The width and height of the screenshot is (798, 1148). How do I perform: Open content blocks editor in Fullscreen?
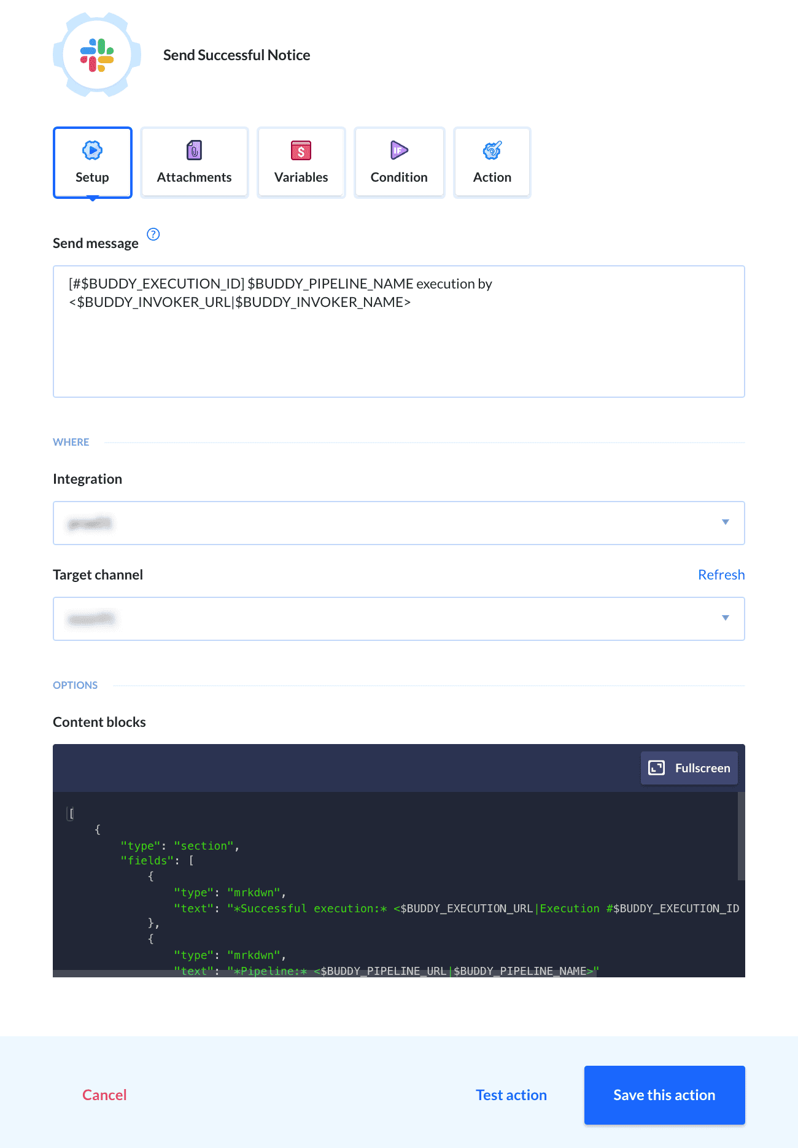click(689, 768)
